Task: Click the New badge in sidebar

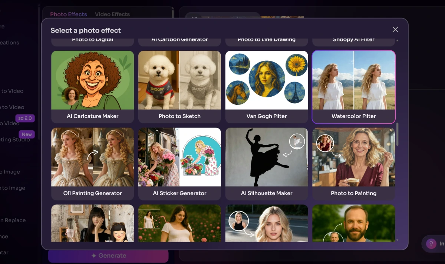Action: pyautogui.click(x=27, y=134)
